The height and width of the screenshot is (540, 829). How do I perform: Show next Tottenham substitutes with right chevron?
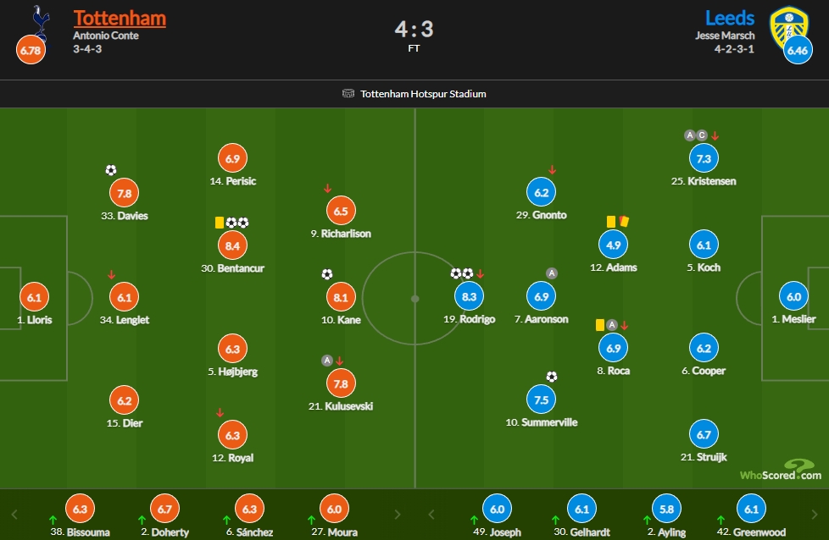pos(398,514)
